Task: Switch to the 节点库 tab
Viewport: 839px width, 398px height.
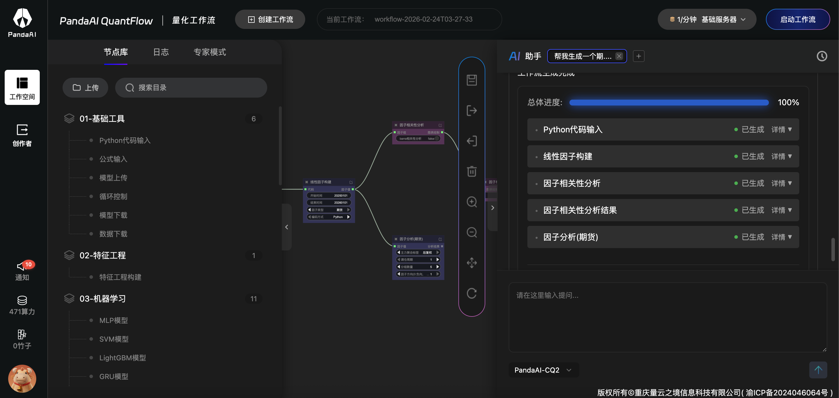Action: pyautogui.click(x=116, y=52)
